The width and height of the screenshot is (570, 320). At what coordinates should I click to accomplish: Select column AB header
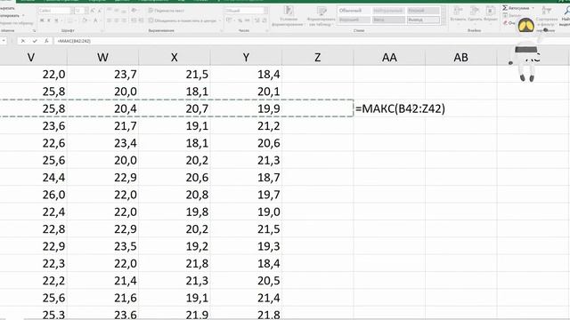[461, 57]
